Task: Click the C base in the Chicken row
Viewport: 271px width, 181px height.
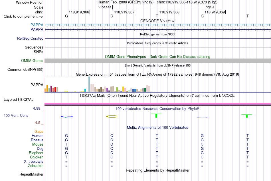Action: click(x=202, y=157)
